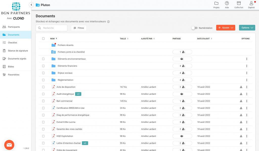Click the Filtres button
259x151 pixels.
click(79, 28)
